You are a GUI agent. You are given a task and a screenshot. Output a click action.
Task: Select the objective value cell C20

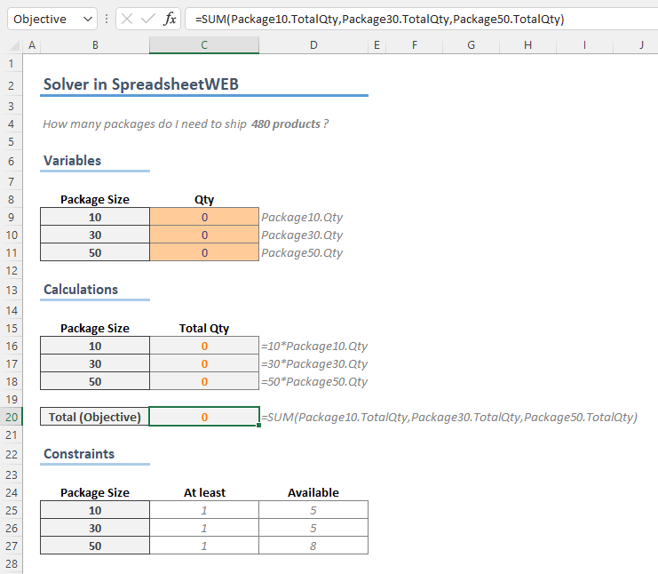coord(204,417)
